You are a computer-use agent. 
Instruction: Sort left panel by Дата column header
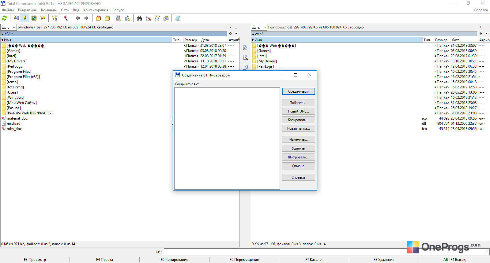(214, 40)
